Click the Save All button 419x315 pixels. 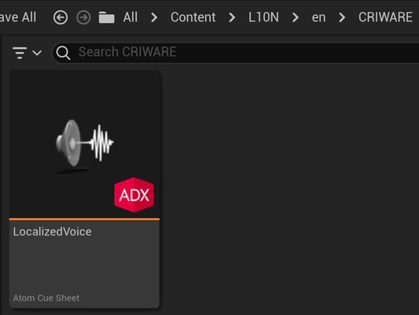[x=18, y=17]
